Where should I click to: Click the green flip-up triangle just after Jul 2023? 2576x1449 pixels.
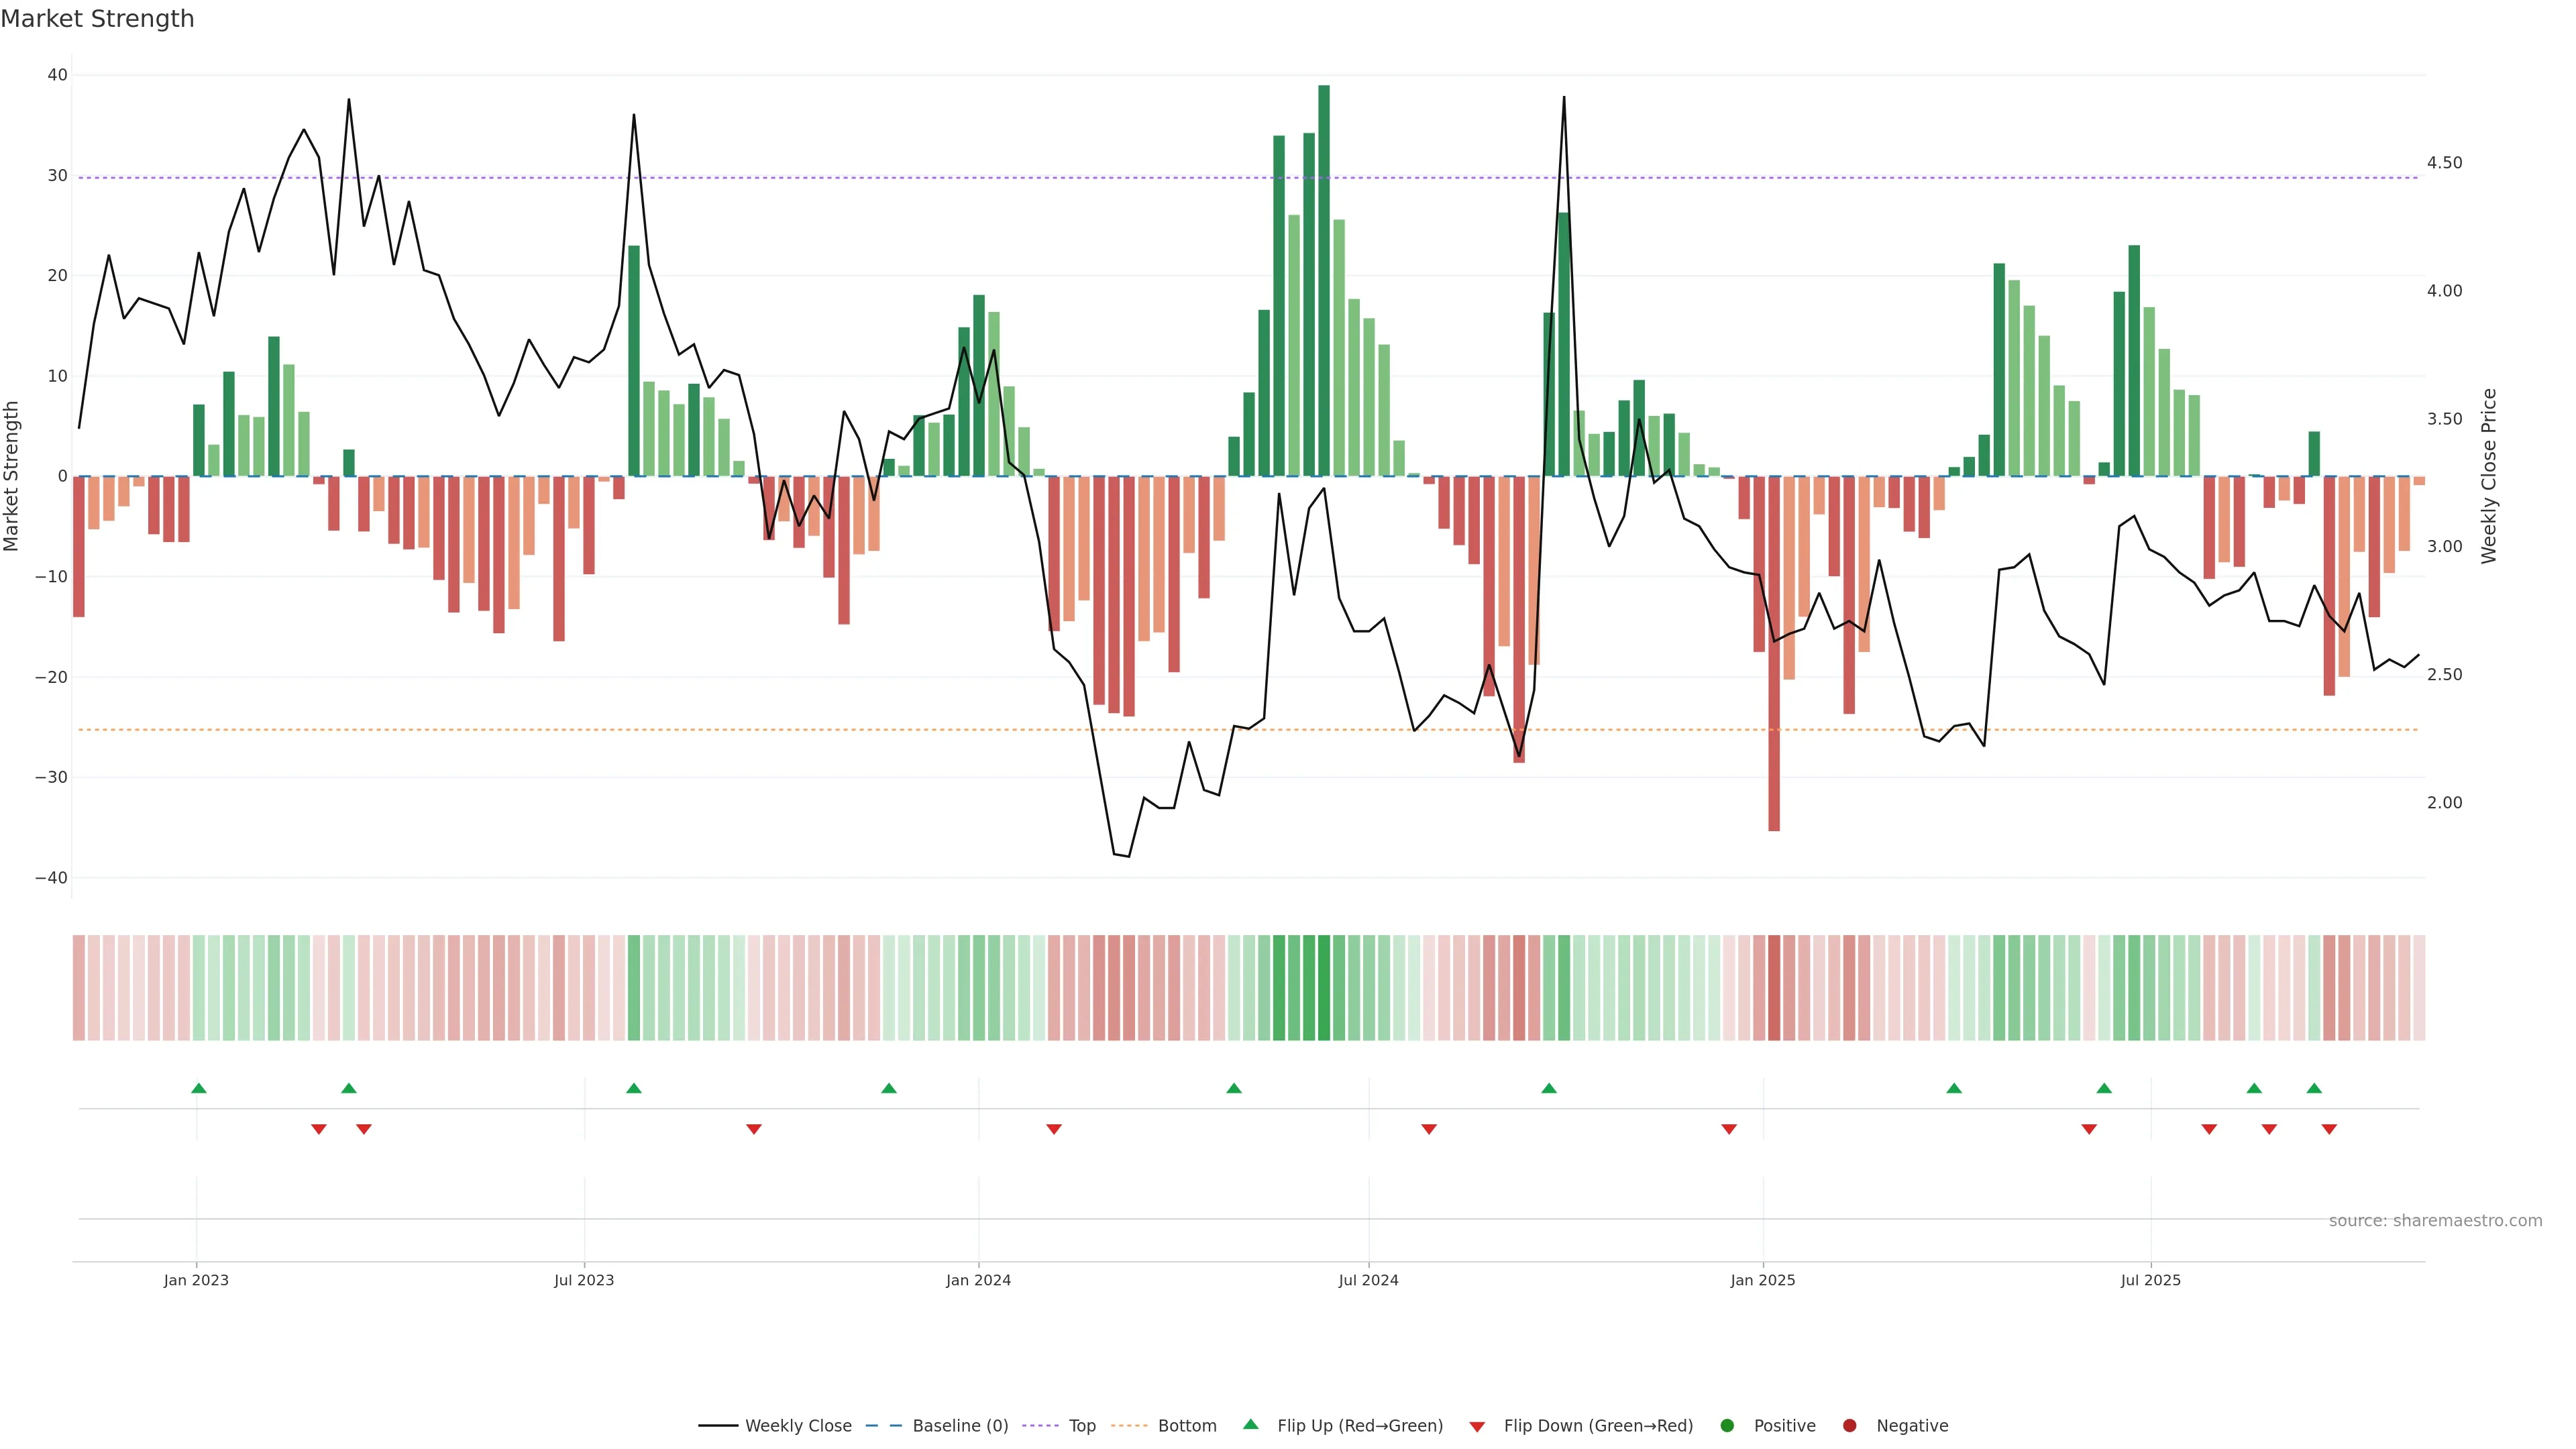(633, 1088)
